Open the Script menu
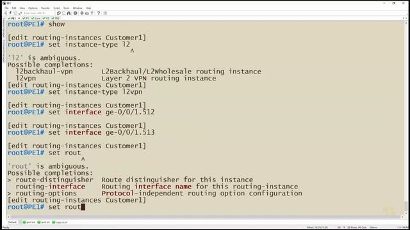This screenshot has width=410, height=230. (56, 8)
